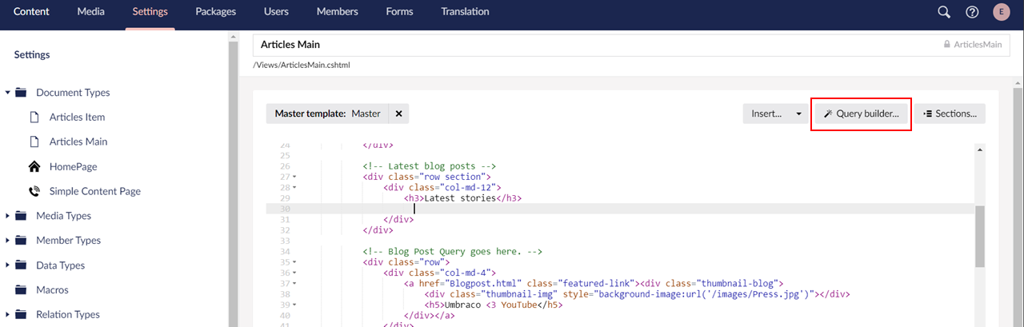Click the Relation Types folder icon

[x=22, y=314]
